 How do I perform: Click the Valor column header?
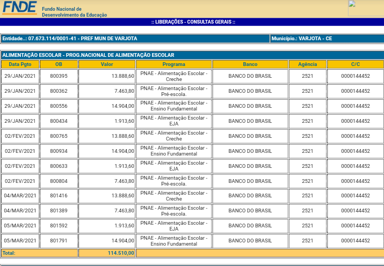(107, 64)
